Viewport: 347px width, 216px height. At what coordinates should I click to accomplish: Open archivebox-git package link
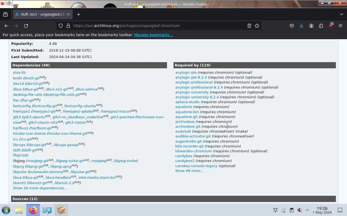click(188, 126)
